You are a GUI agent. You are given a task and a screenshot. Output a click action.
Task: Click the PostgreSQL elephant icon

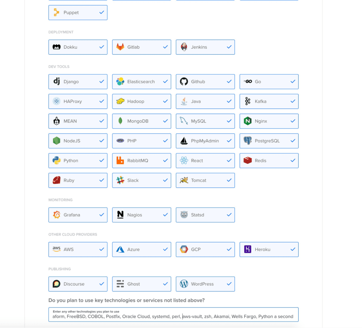click(x=248, y=141)
